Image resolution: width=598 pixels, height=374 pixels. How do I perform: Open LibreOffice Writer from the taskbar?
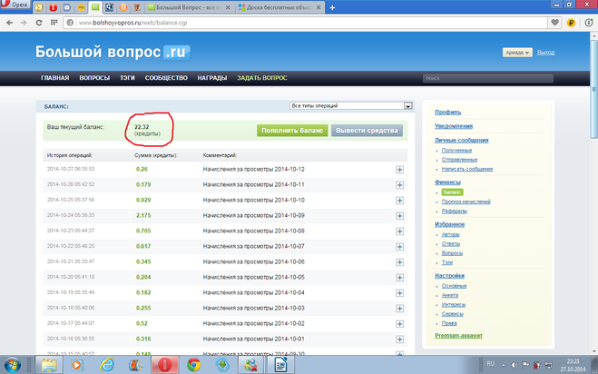[x=280, y=365]
